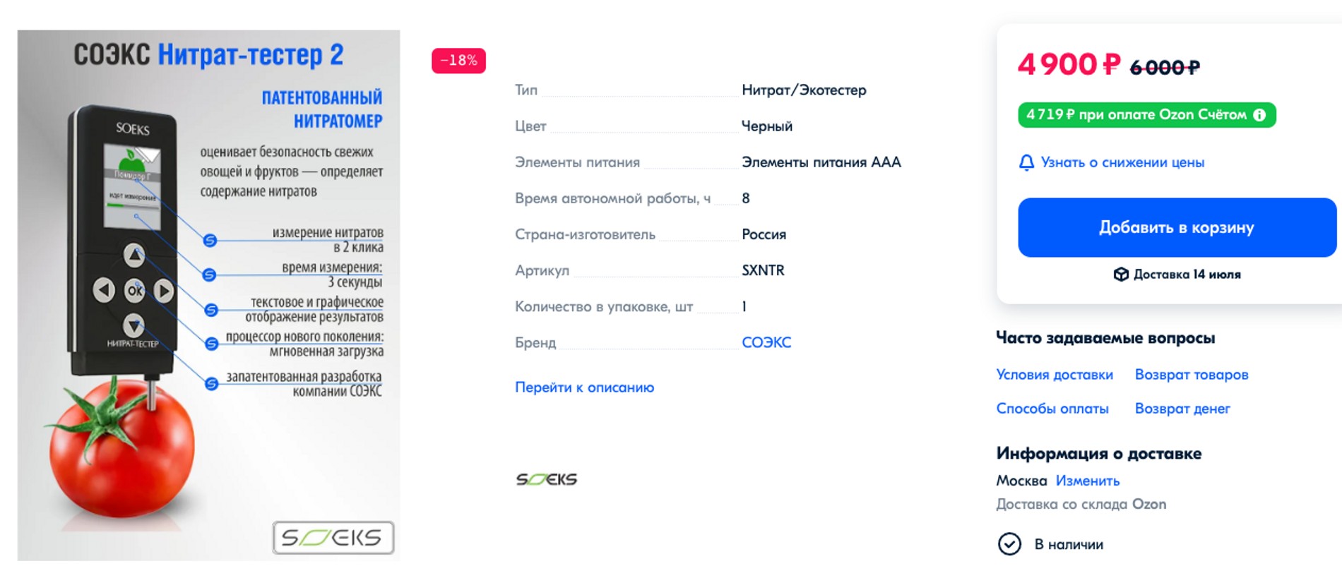1342x566 pixels.
Task: Open 'Возврат денег' FAQ link
Action: [1182, 409]
